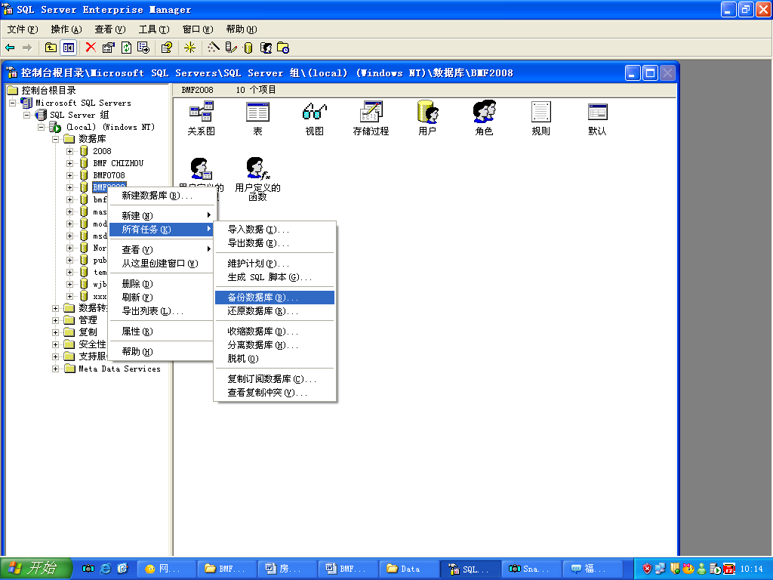Open the 用户 users icon

tap(427, 119)
